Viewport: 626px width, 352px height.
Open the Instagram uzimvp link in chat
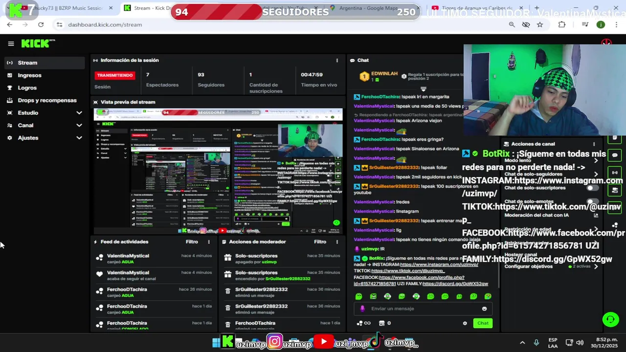point(439,264)
